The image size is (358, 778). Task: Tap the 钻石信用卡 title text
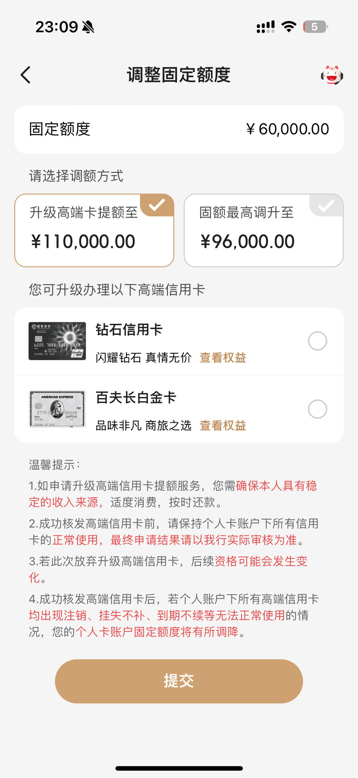[x=129, y=330]
